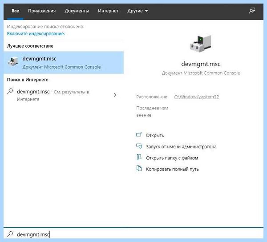This screenshot has height=242, width=267.
Task: Switch to the Приложения tab
Action: point(42,11)
